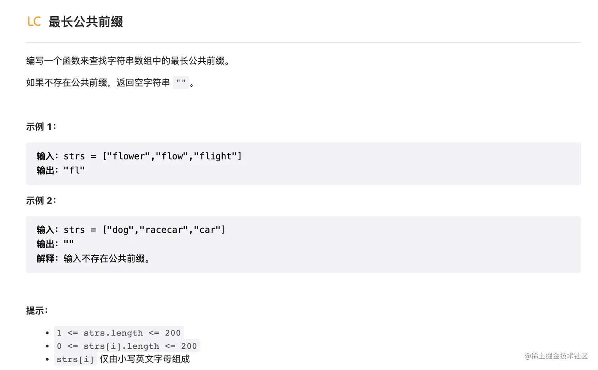
Task: Click the orange LC logo icon
Action: (x=34, y=21)
